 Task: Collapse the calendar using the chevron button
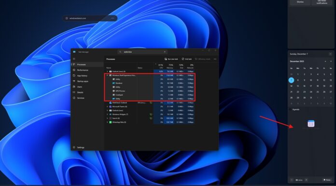coord(330,54)
